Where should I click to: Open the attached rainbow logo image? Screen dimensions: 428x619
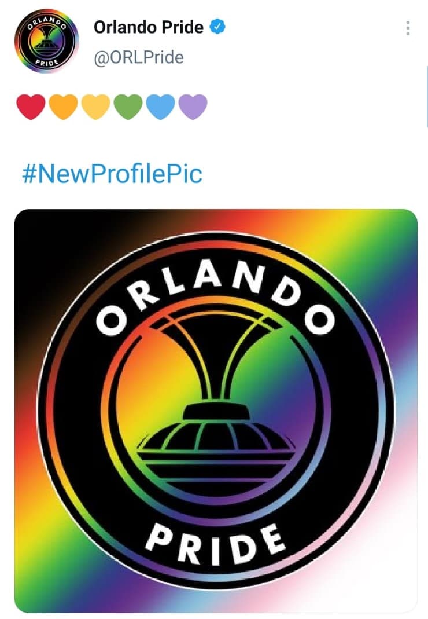216,411
